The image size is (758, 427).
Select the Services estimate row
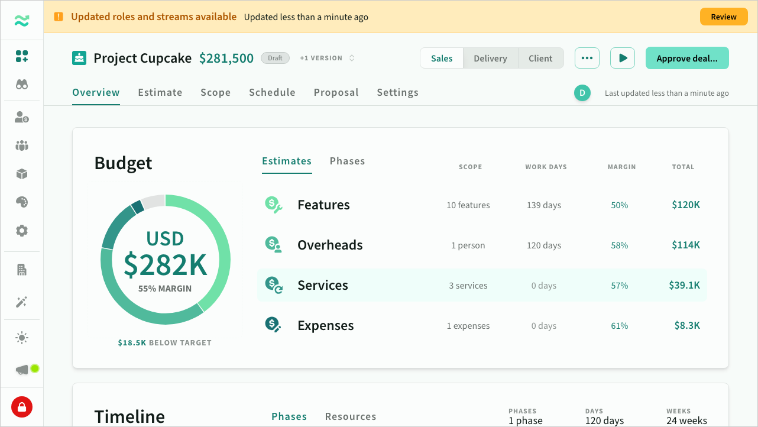[x=481, y=285]
